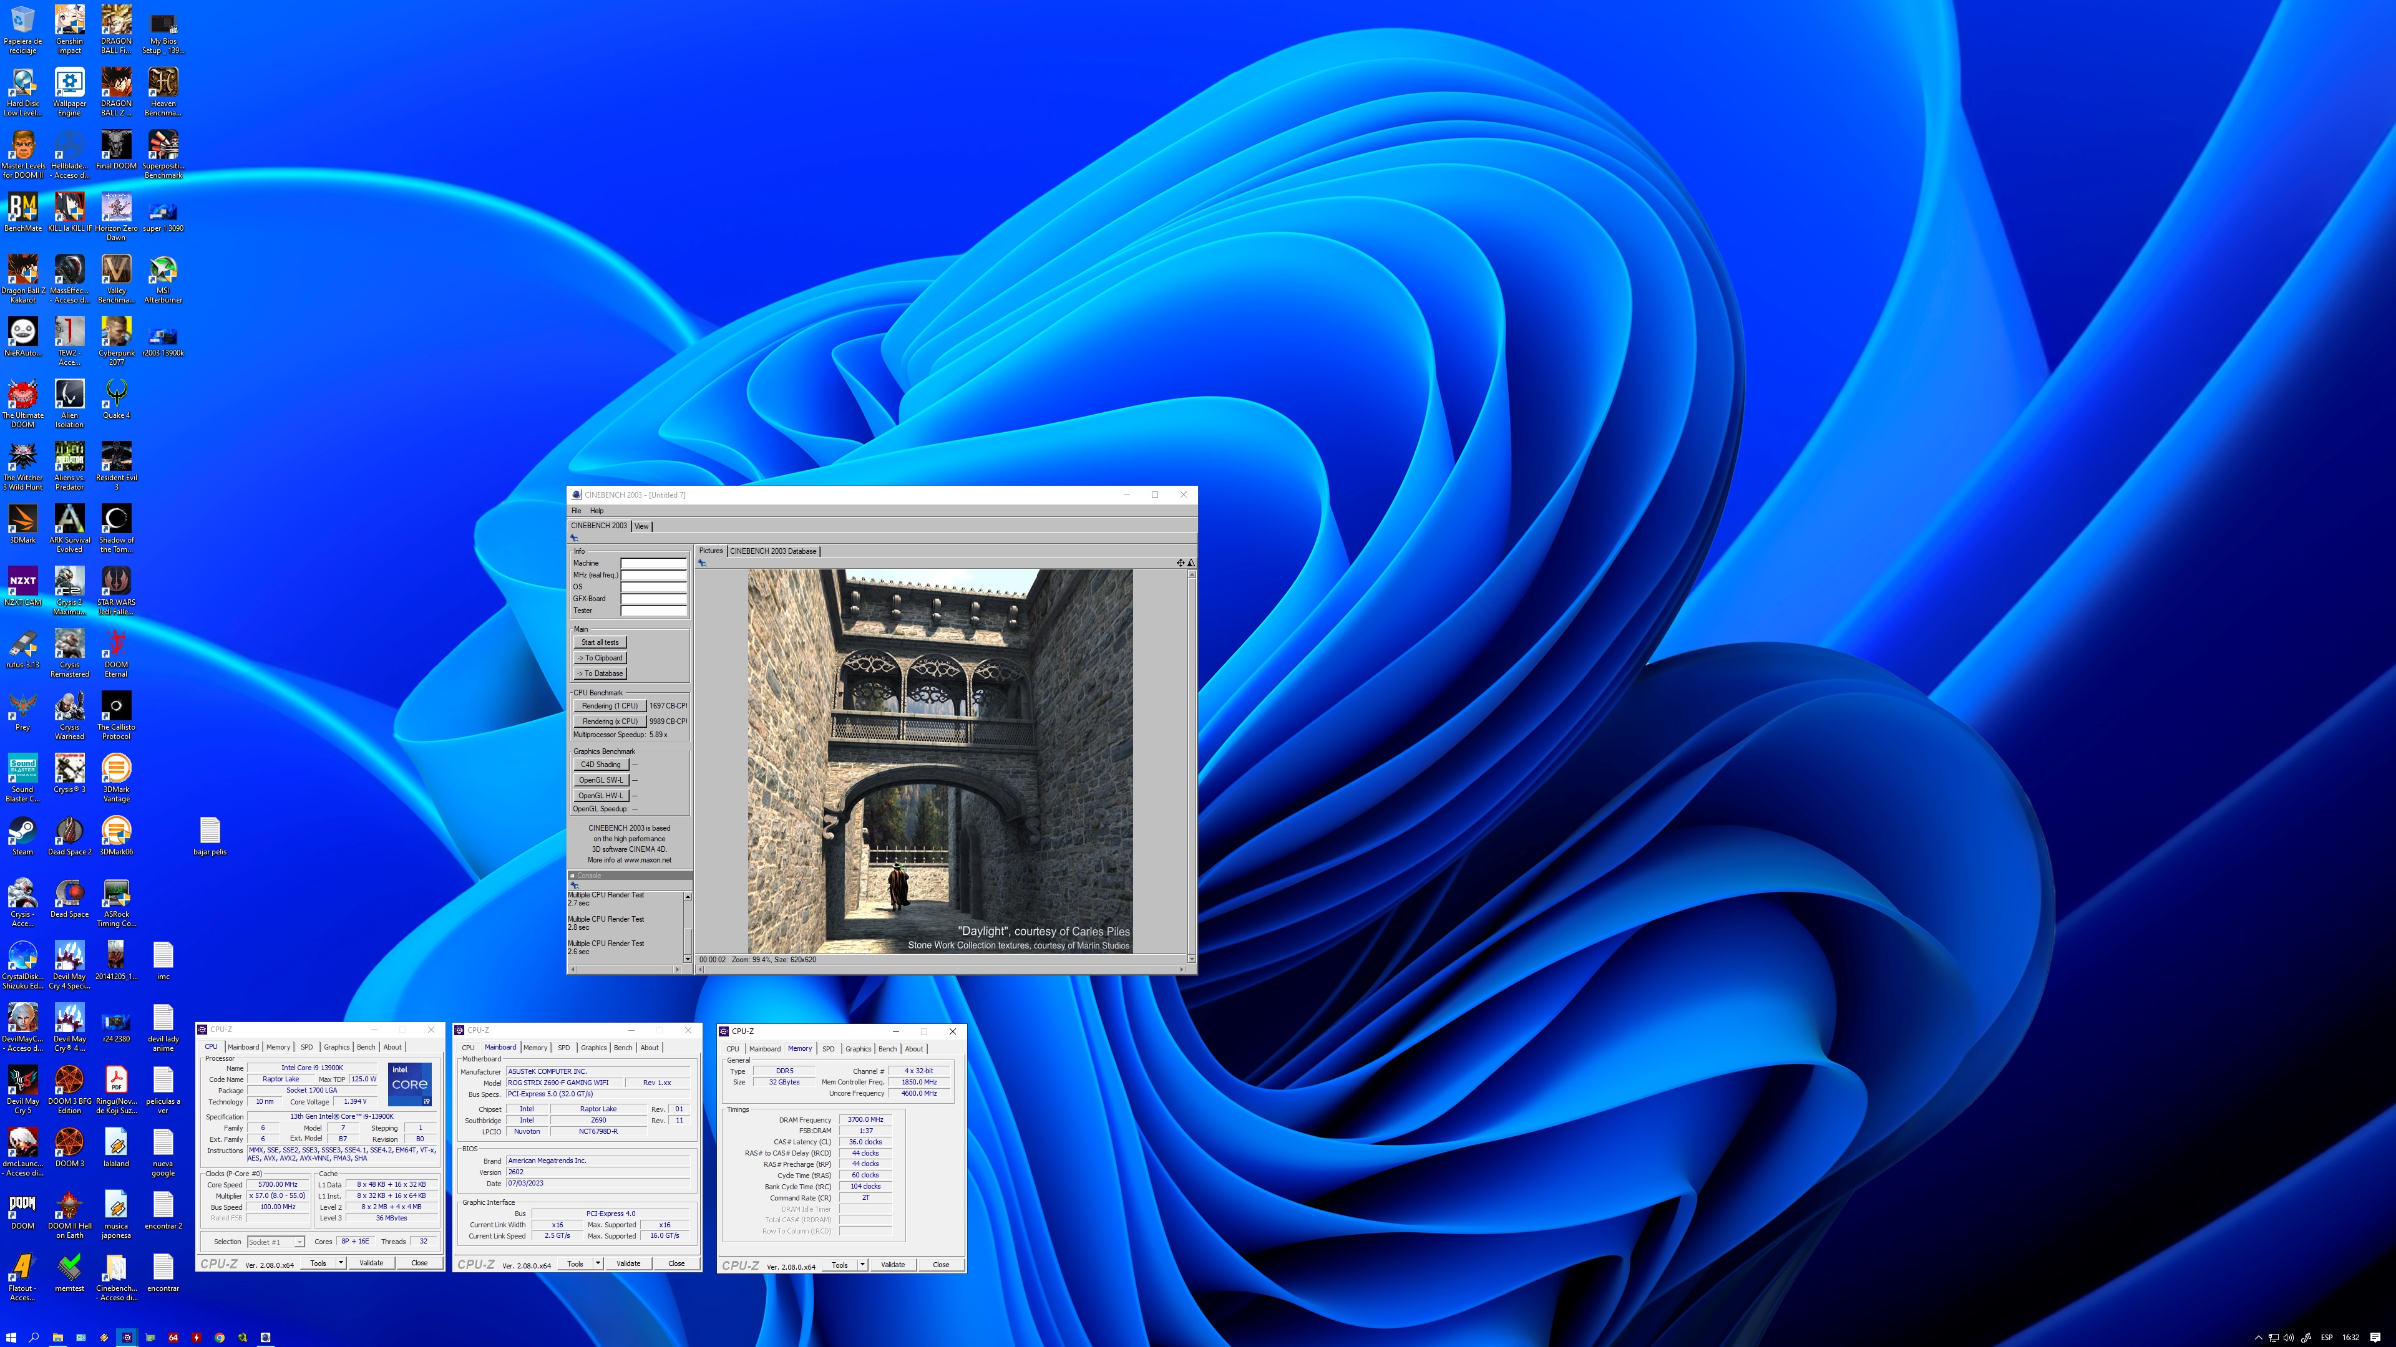Open Graphics tab in right CPU-Z window
This screenshot has height=1347, width=2396.
[x=859, y=1050]
